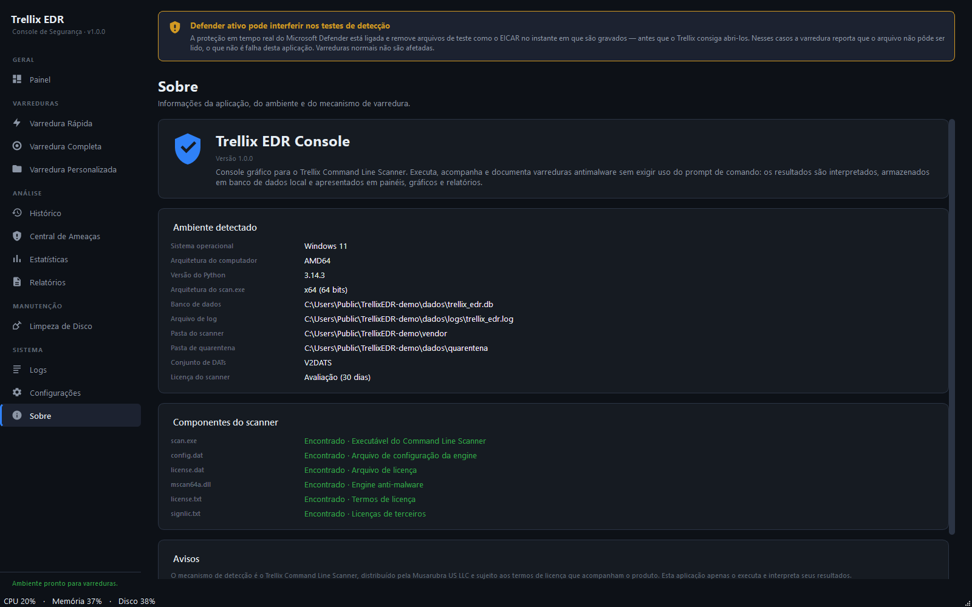Open the Histórico section
This screenshot has width=972, height=607.
[x=70, y=213]
